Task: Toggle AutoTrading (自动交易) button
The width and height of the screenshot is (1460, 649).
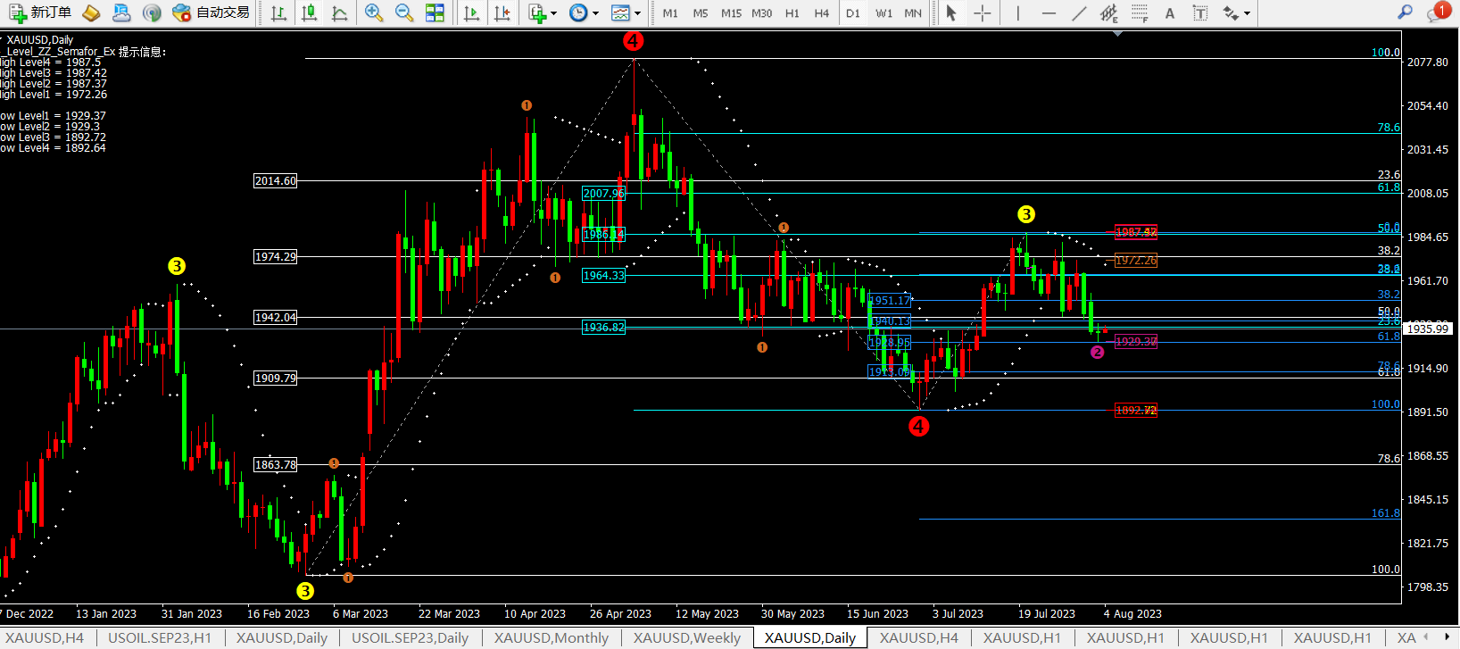Action: [211, 12]
